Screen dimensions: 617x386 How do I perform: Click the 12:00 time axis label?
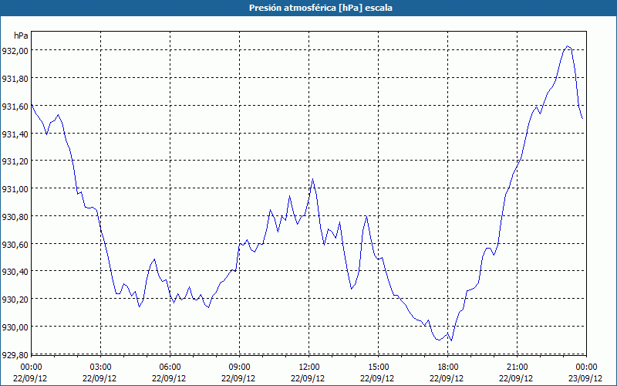pyautogui.click(x=309, y=367)
